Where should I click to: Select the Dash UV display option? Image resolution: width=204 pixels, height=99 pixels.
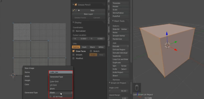click(x=84, y=47)
